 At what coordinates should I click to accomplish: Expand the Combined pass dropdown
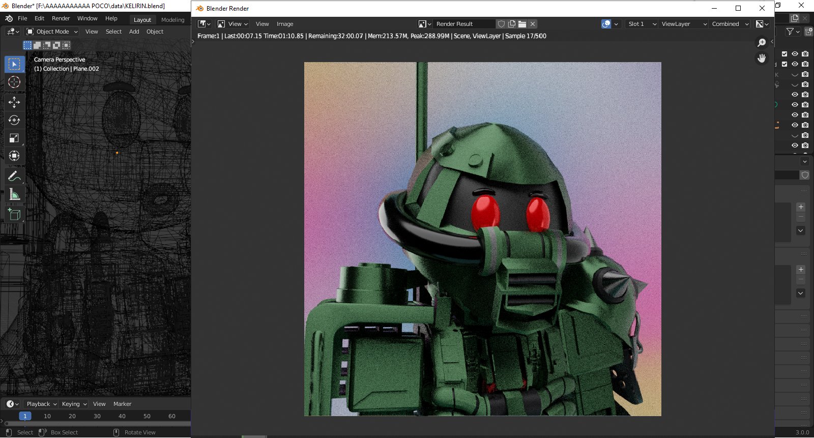pyautogui.click(x=730, y=24)
